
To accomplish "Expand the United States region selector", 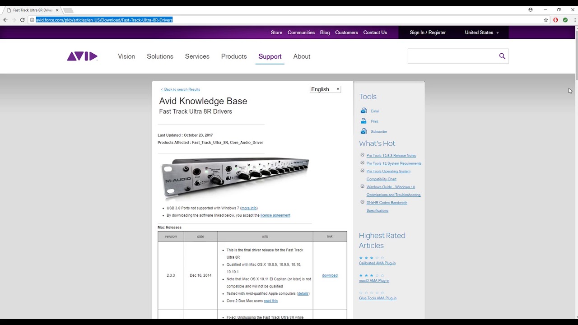I will (482, 32).
